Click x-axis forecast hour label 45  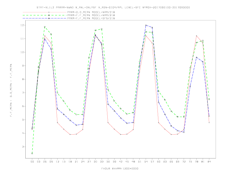click(x=127, y=162)
